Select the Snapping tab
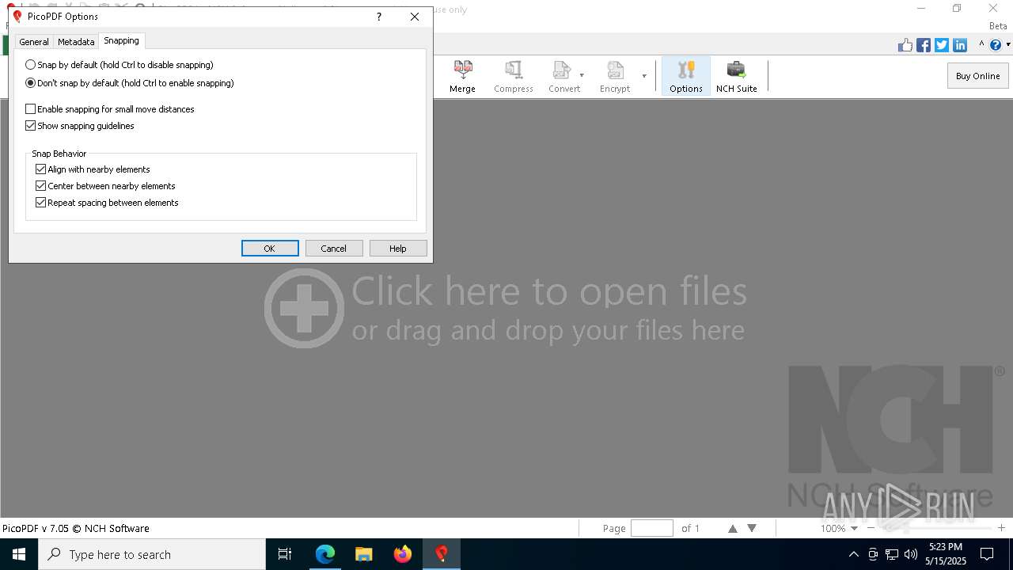 tap(121, 40)
